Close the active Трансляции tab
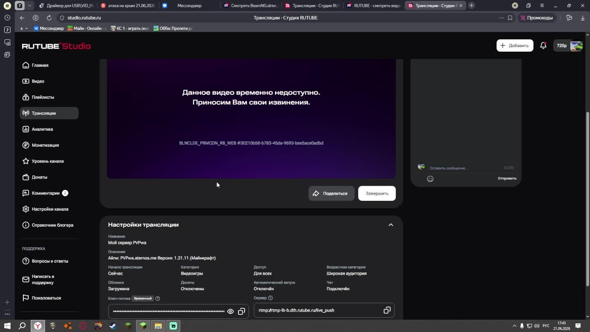Image resolution: width=590 pixels, height=332 pixels. 461,6
